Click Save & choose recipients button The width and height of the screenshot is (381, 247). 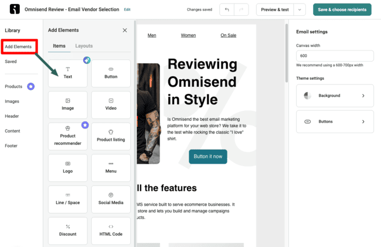click(342, 9)
